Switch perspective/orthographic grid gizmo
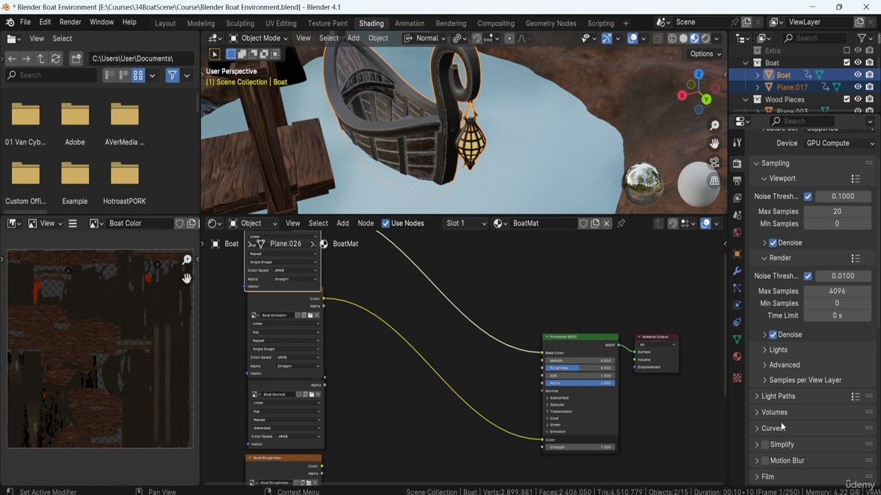Image resolution: width=881 pixels, height=495 pixels. [x=714, y=181]
